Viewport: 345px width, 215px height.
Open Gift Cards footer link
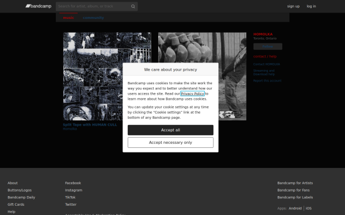16,205
